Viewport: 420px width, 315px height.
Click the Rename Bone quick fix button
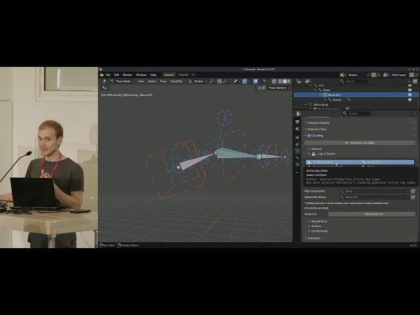coord(372,214)
